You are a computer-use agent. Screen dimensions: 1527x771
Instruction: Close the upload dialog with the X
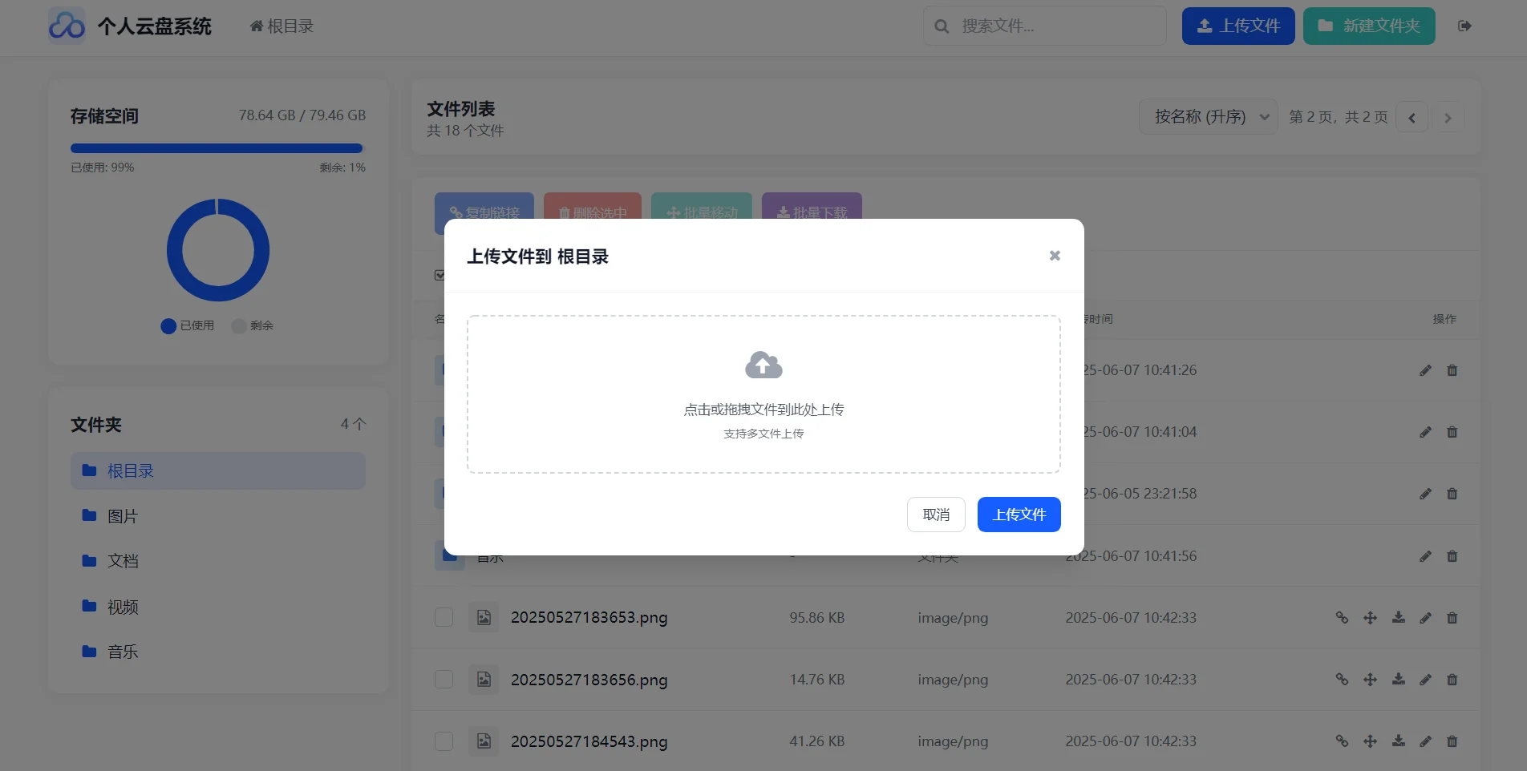tap(1055, 256)
